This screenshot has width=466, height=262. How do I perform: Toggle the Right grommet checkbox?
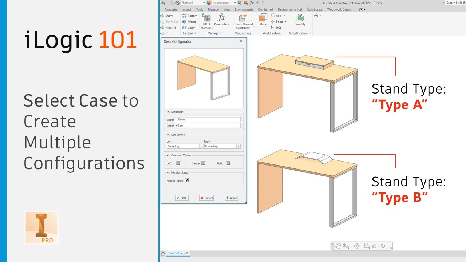[228, 163]
